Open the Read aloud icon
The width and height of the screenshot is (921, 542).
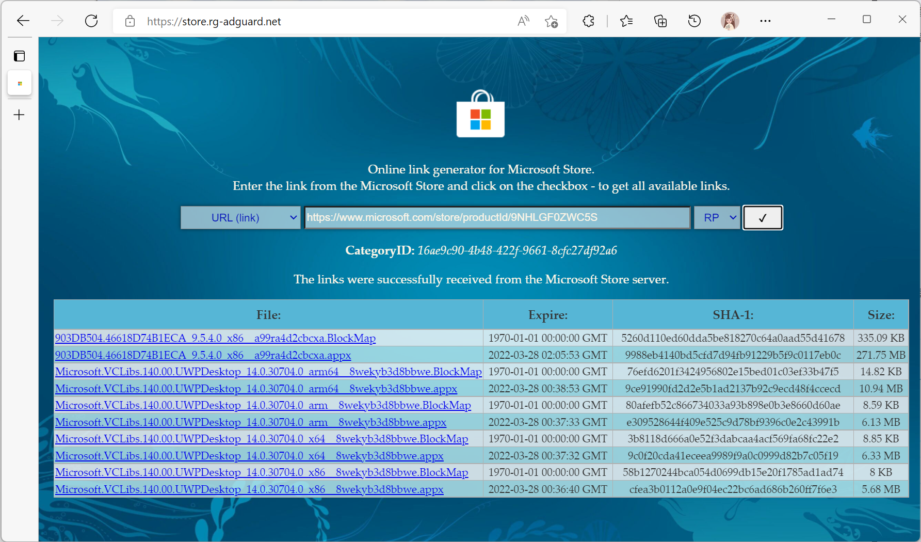[x=523, y=21]
